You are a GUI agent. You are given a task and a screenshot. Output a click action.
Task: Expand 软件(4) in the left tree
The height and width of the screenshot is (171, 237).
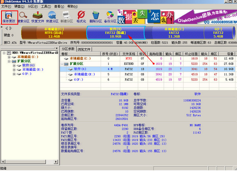(14, 66)
